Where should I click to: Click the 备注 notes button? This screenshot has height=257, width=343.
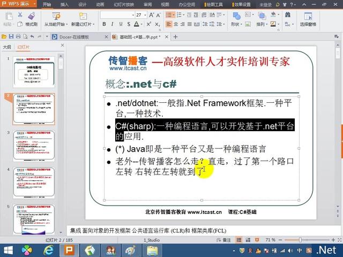[x=224, y=240]
